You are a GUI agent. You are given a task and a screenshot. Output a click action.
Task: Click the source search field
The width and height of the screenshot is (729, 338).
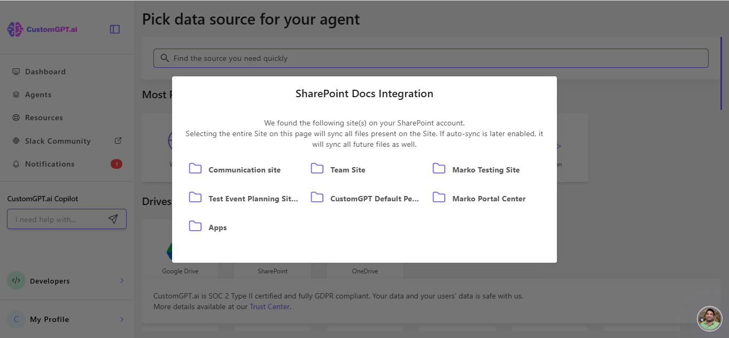(x=431, y=58)
